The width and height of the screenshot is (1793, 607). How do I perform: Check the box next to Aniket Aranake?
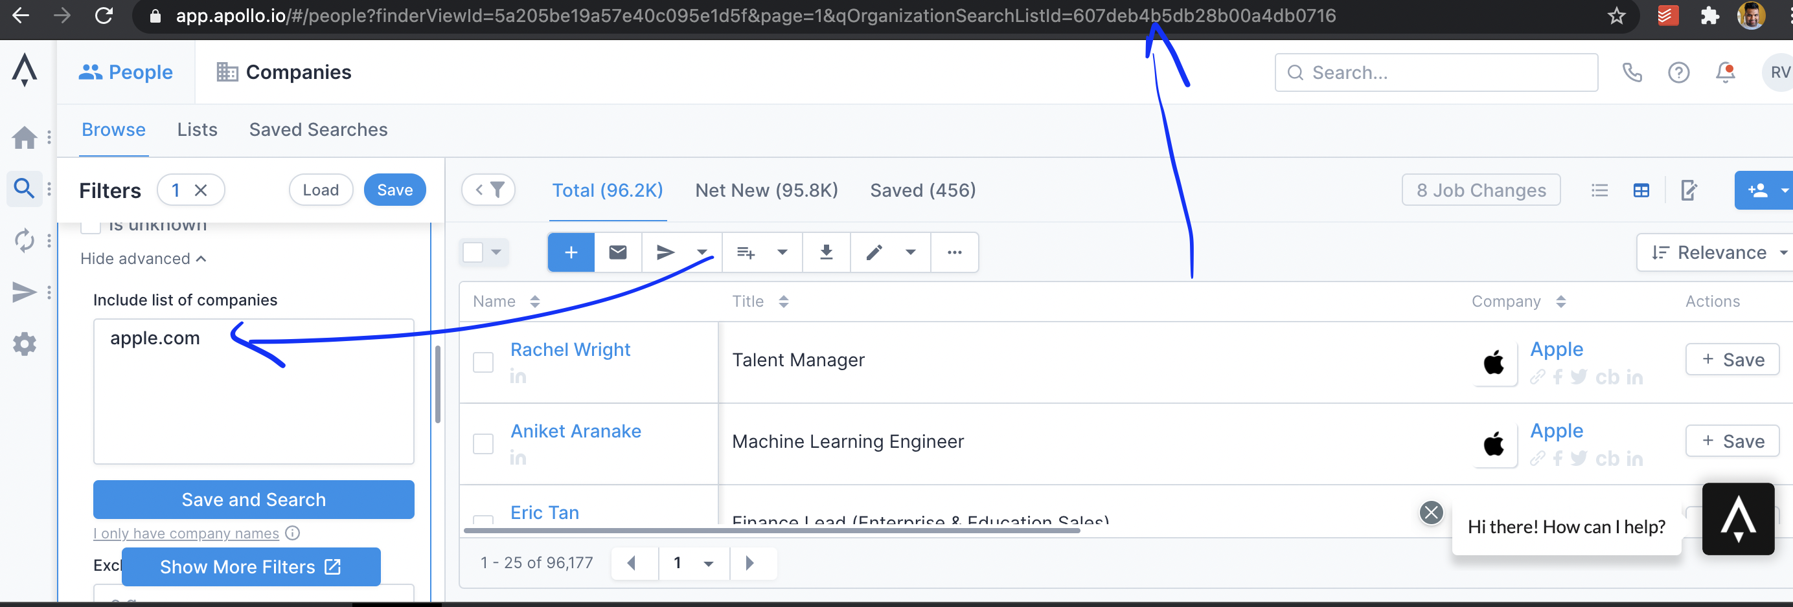click(483, 444)
